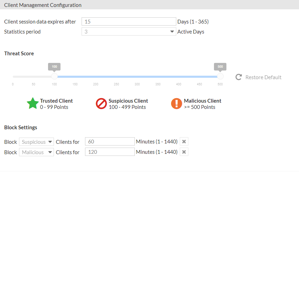
Task: Click the Threat Score heading
Action: (x=19, y=54)
